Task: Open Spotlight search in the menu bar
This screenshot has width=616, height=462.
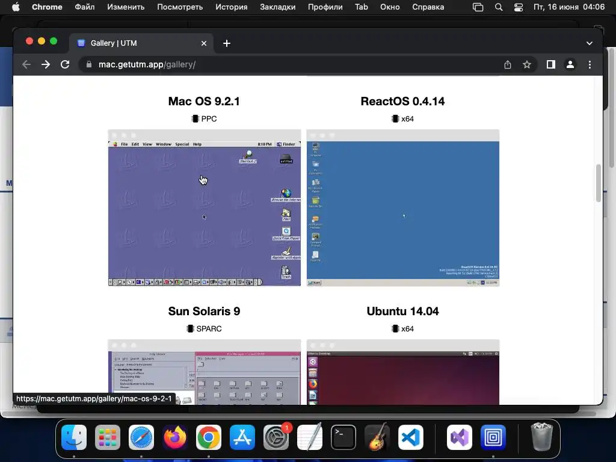Action: [x=499, y=7]
